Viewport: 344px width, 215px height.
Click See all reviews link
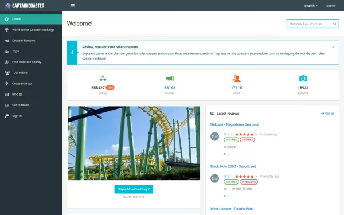pos(327,114)
